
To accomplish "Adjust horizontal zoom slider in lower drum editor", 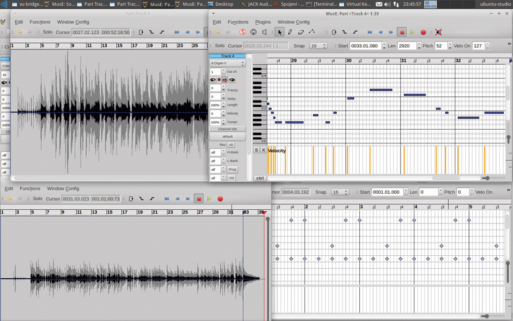I will 487,317.
